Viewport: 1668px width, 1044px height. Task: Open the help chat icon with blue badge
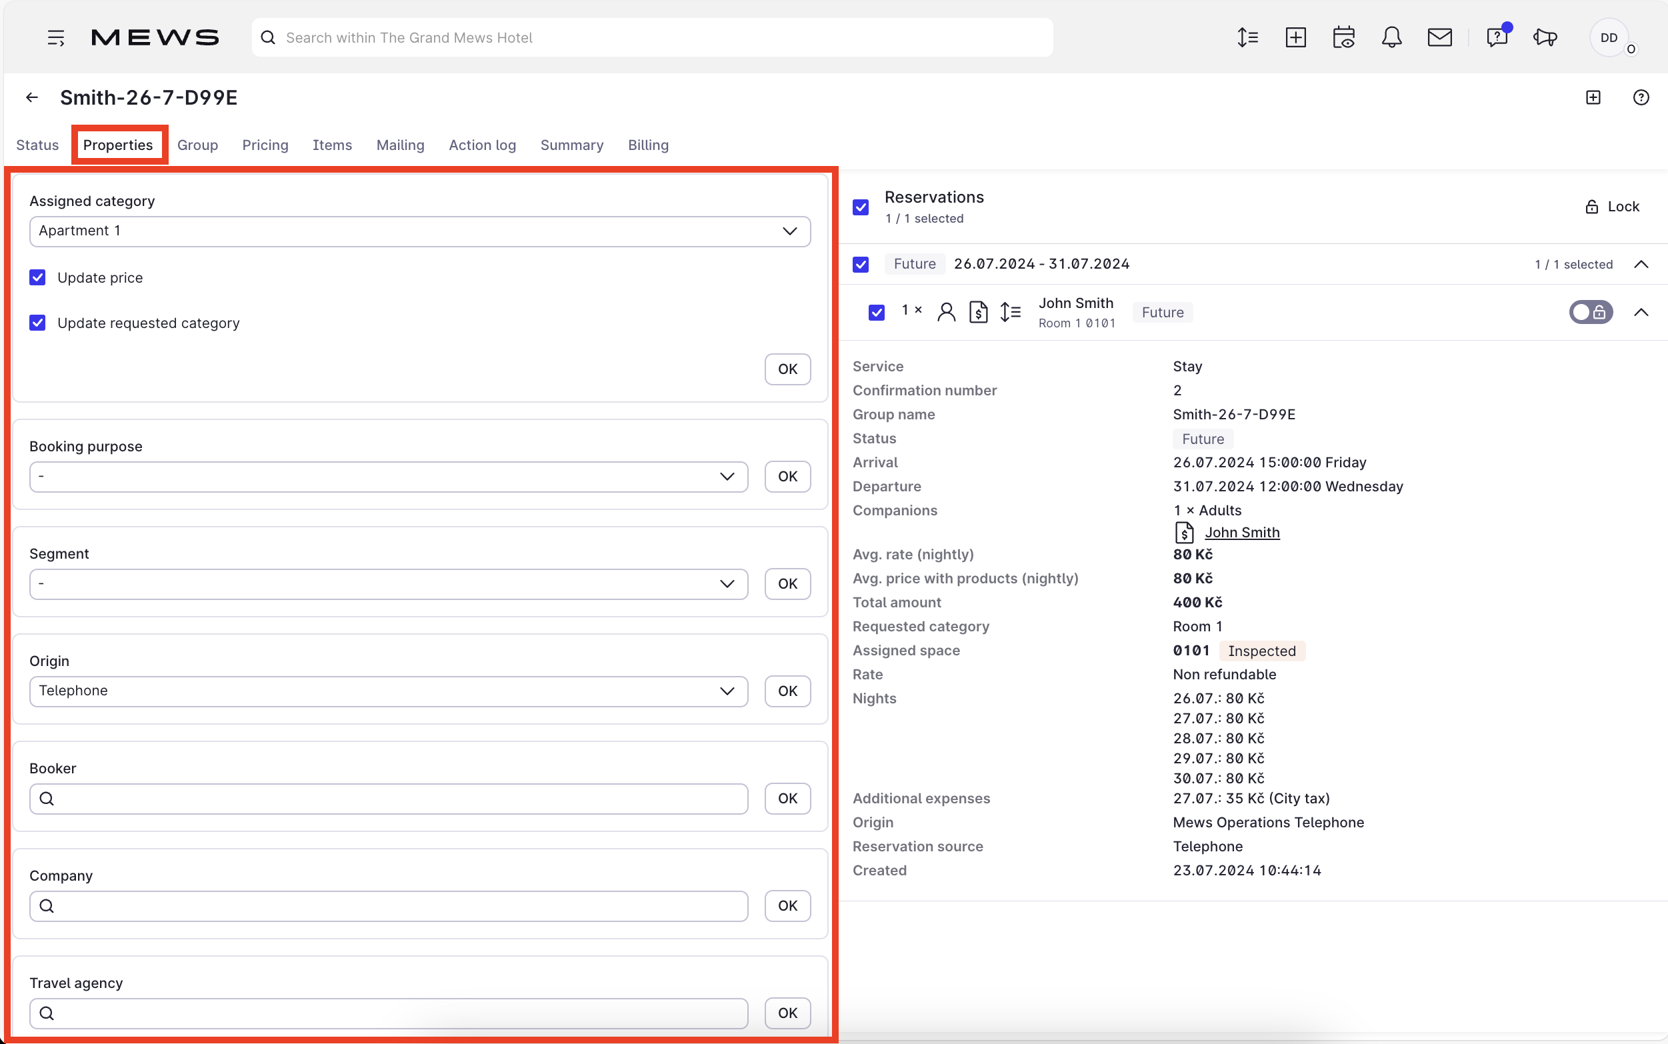click(1495, 37)
